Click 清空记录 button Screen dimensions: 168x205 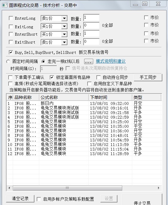pos(20,199)
